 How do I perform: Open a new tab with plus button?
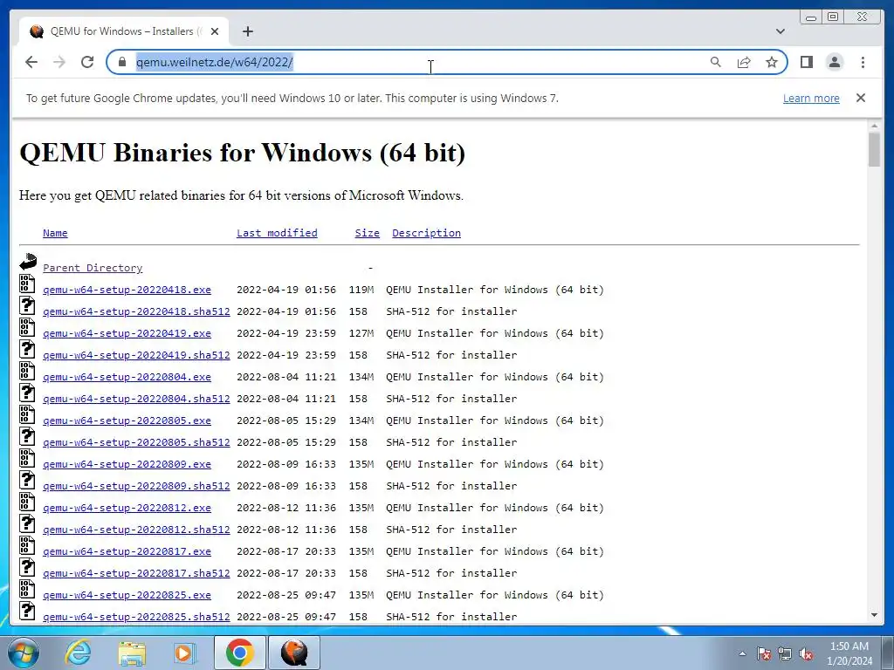point(247,31)
